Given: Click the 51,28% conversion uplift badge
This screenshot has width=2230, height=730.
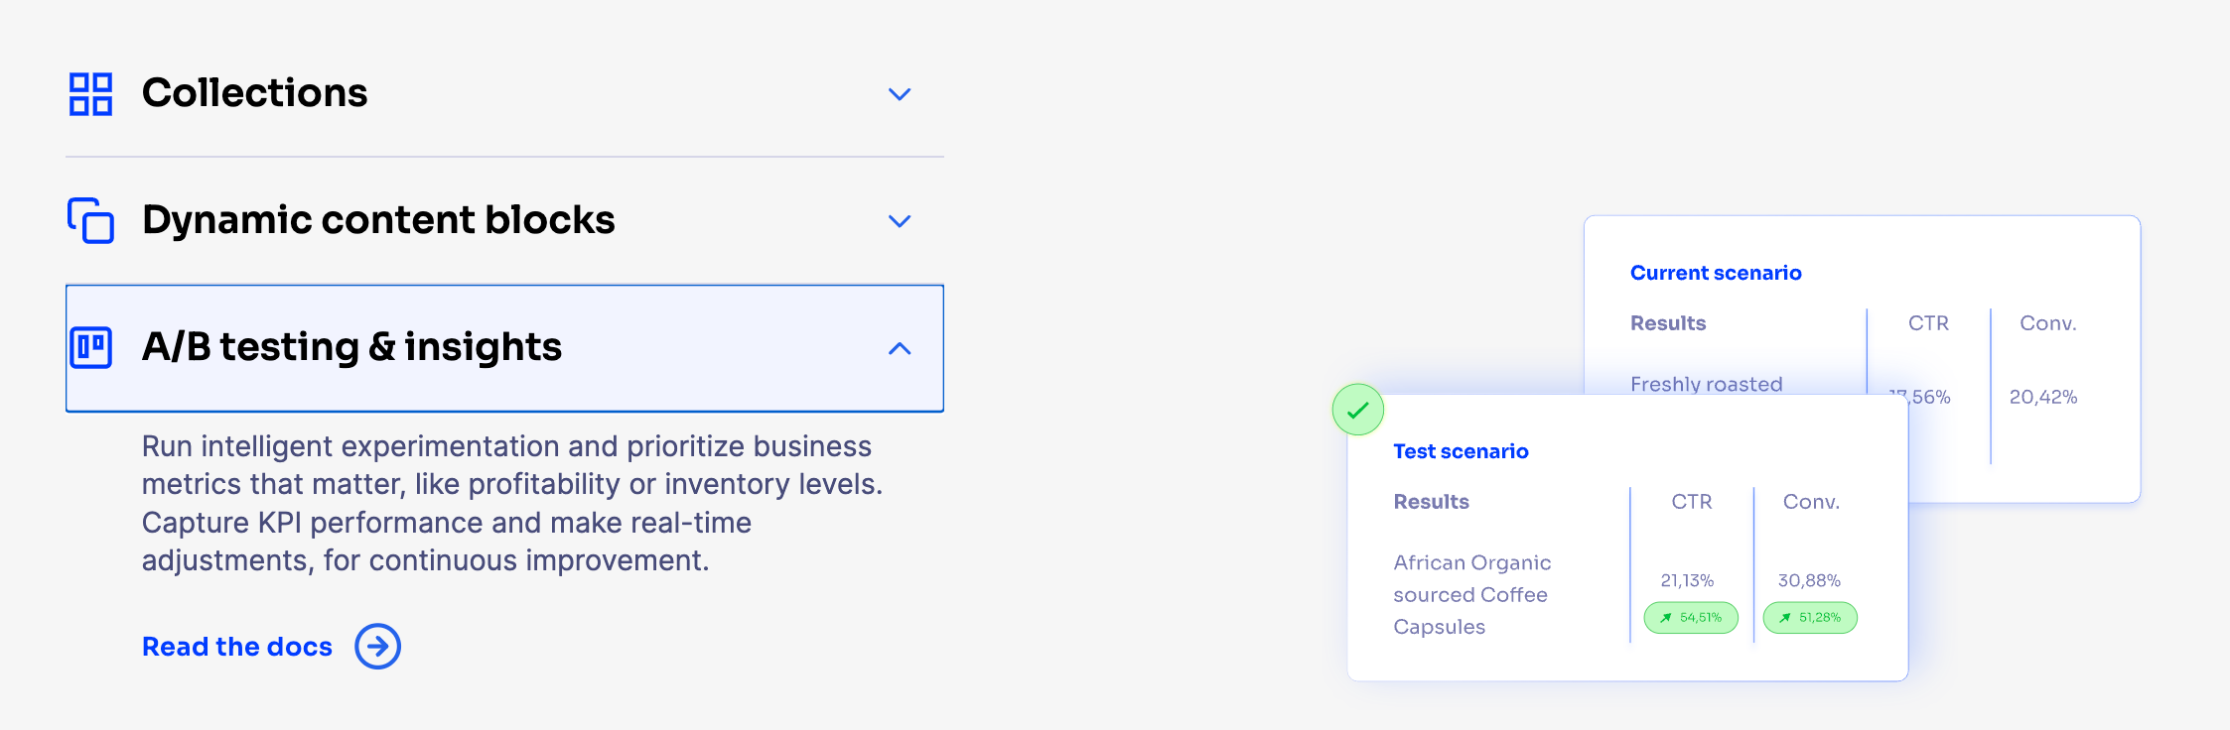Looking at the screenshot, I should 1810,617.
